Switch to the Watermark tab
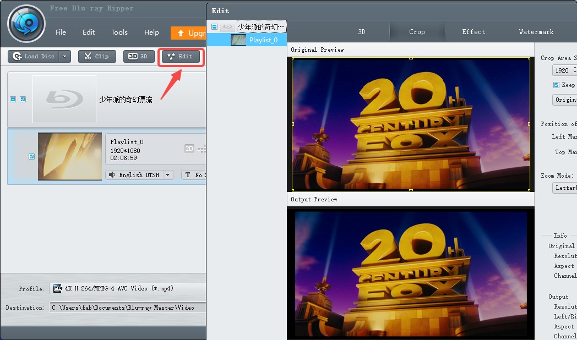This screenshot has width=577, height=340. coord(536,31)
